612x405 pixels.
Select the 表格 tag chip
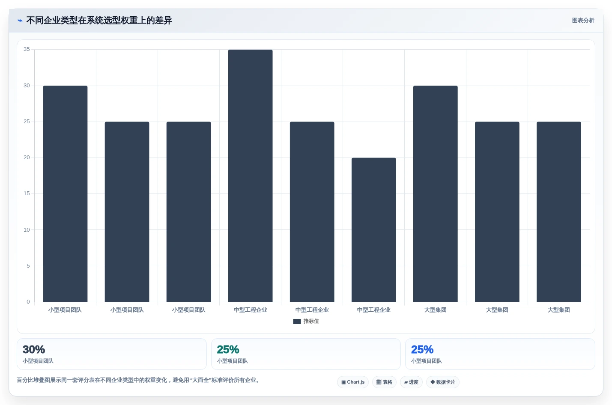pyautogui.click(x=384, y=382)
